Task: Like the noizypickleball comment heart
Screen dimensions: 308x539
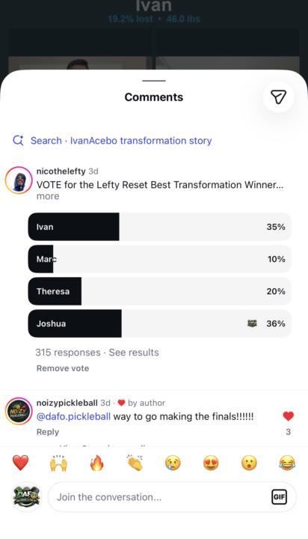Action: click(289, 416)
